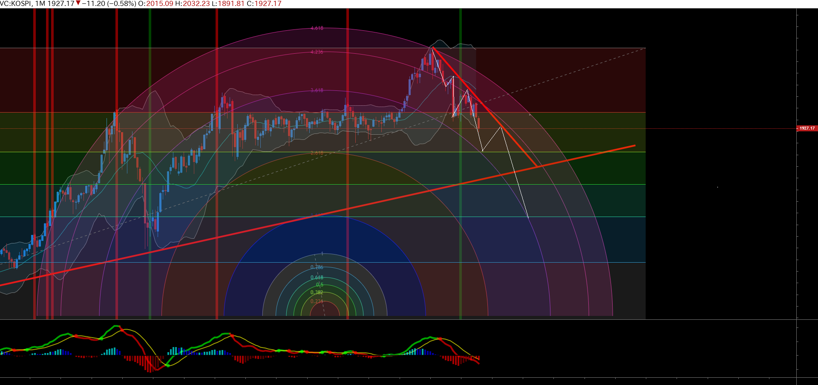Select the 3.618 Fibonacci arc label
This screenshot has width=818, height=385.
point(317,90)
